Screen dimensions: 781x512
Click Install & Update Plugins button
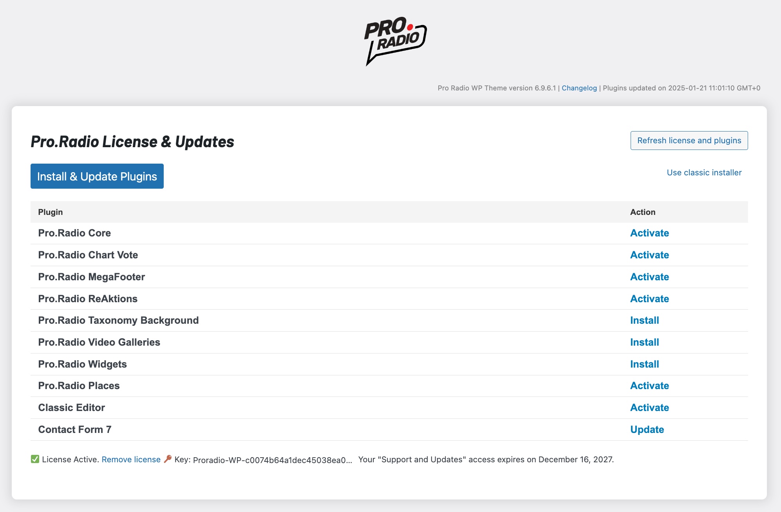[x=97, y=176]
